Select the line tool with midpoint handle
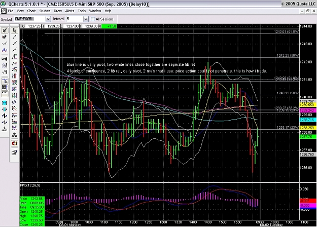Viewport: 317px width, 227px height. point(14,44)
